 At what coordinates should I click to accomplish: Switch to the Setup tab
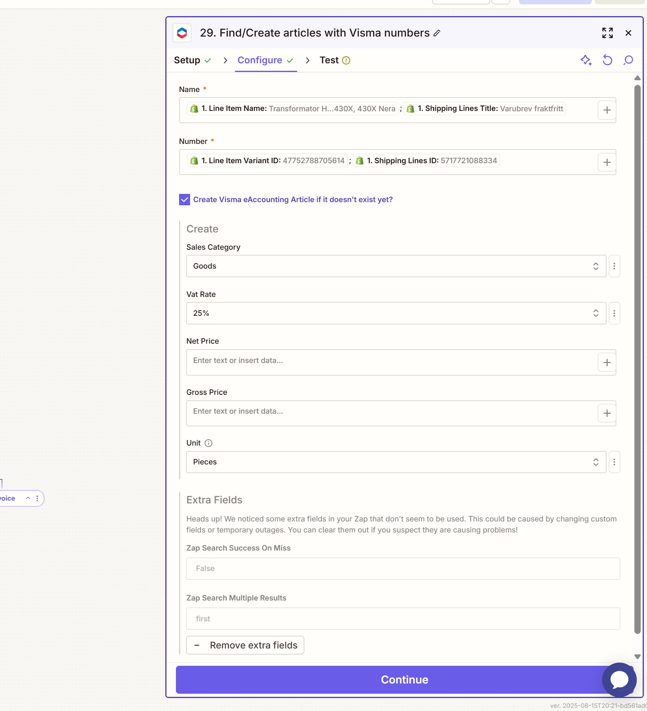click(192, 60)
